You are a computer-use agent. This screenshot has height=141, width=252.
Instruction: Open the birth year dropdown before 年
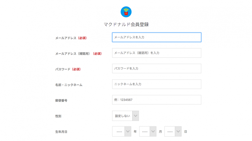(x=122, y=131)
